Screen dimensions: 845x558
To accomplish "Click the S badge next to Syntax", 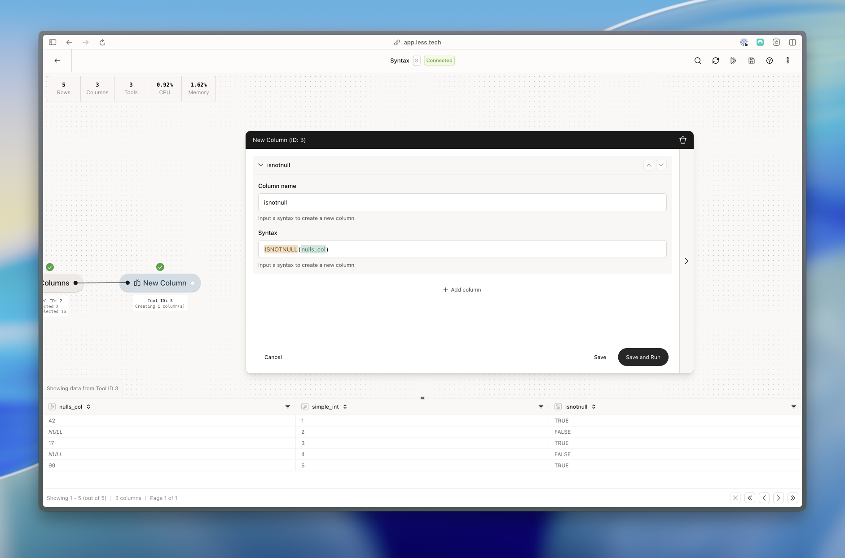I will pyautogui.click(x=417, y=61).
